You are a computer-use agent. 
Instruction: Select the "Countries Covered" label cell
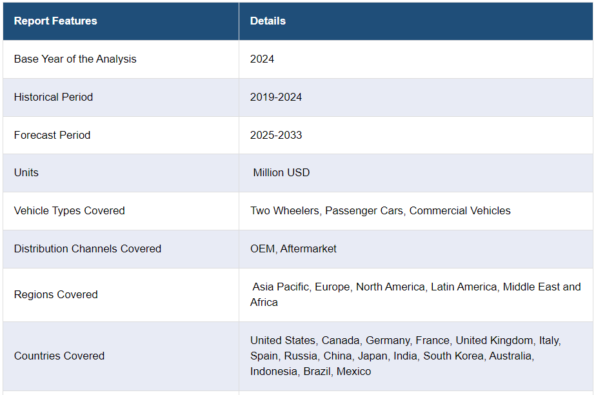tap(59, 356)
